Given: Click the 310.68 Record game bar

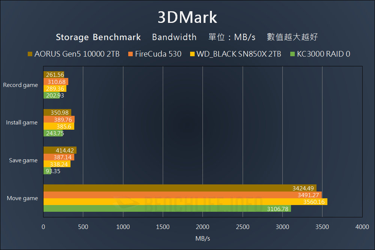Looking at the screenshot, I should point(56,82).
